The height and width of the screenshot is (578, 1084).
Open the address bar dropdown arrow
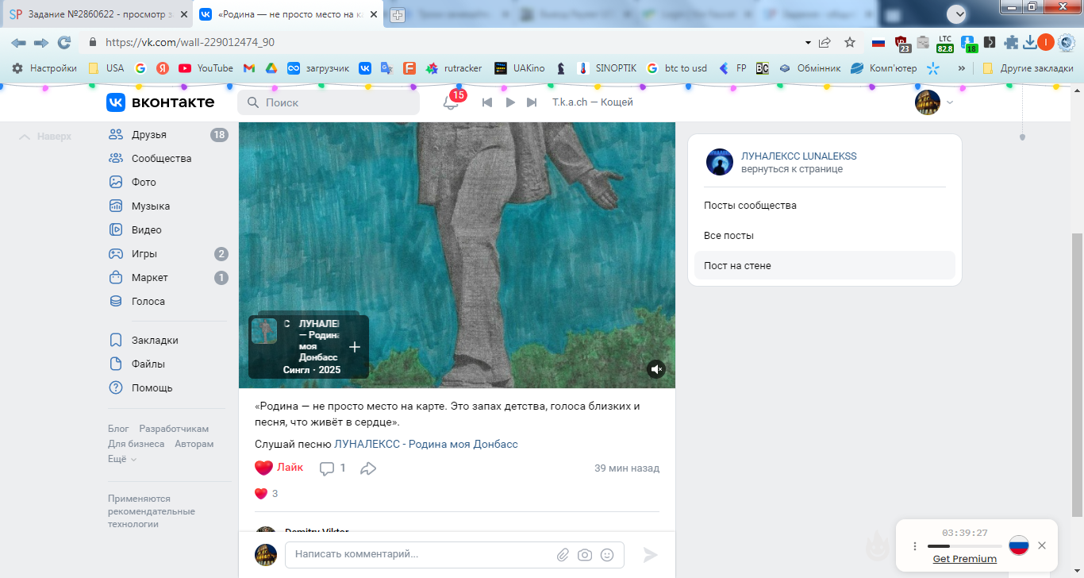click(x=809, y=42)
